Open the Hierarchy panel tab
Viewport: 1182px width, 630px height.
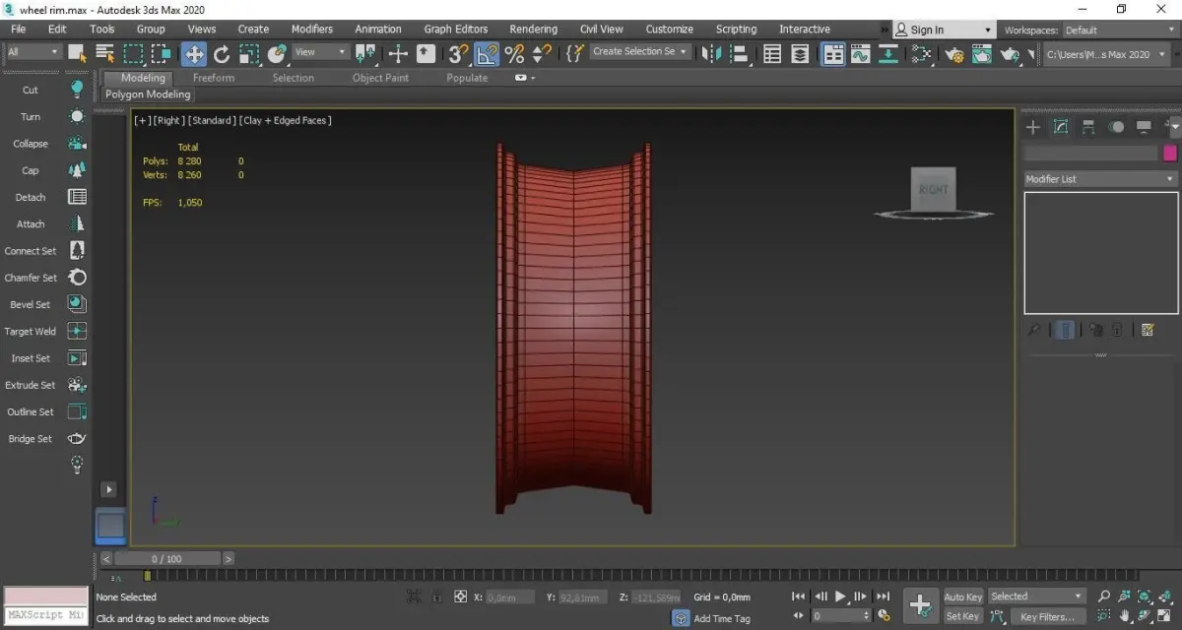click(1088, 127)
